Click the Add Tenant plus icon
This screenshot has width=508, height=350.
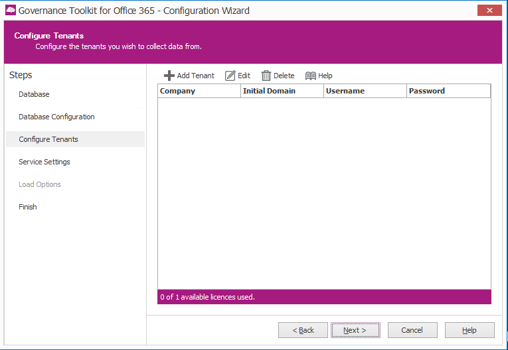169,76
